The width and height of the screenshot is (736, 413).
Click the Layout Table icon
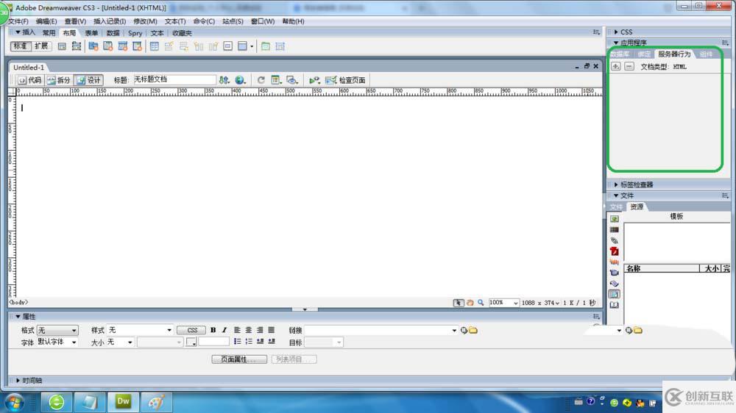point(265,46)
